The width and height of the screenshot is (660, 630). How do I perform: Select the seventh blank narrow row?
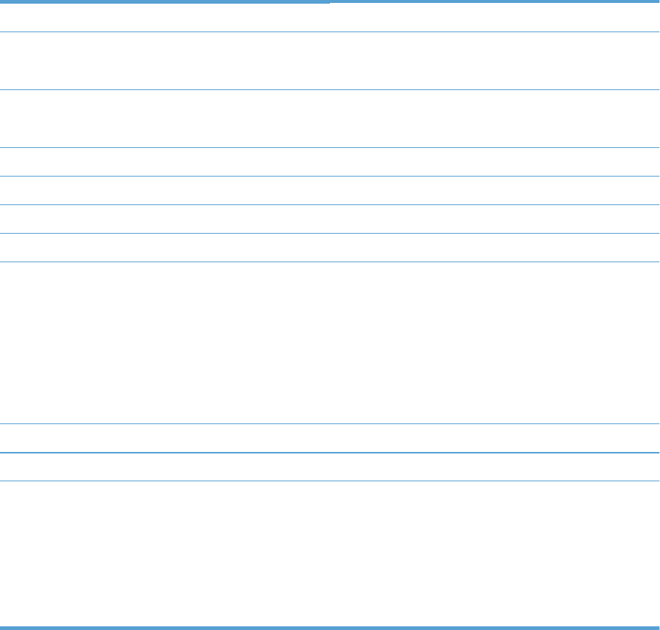tap(329, 248)
